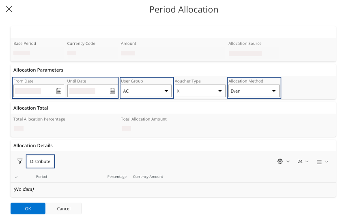The width and height of the screenshot is (340, 218).
Task: Open the From Date calendar picker
Action: pos(58,91)
